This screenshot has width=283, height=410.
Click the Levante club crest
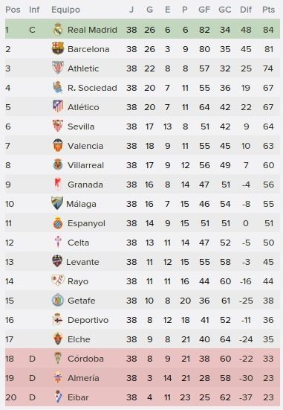coord(57,261)
